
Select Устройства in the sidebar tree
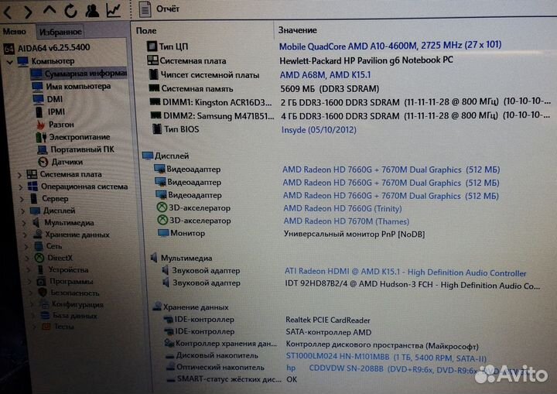tap(63, 270)
